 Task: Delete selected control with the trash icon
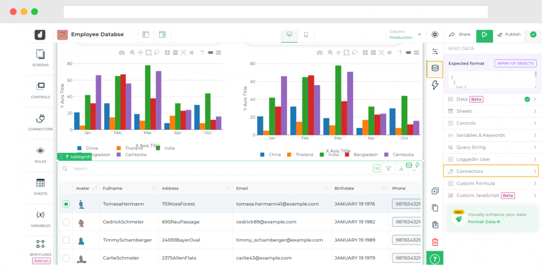click(x=435, y=242)
